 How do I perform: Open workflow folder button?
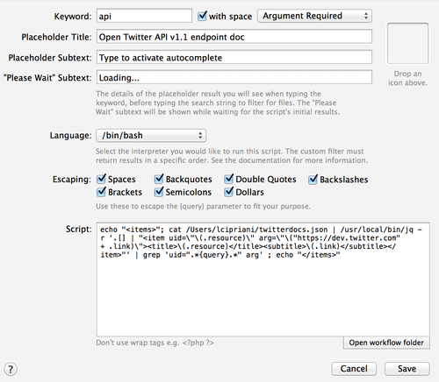pos(386,343)
